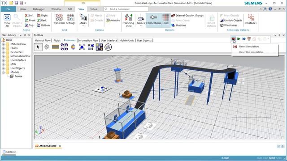
Task: Click the Find a Command search box
Action: point(126,9)
